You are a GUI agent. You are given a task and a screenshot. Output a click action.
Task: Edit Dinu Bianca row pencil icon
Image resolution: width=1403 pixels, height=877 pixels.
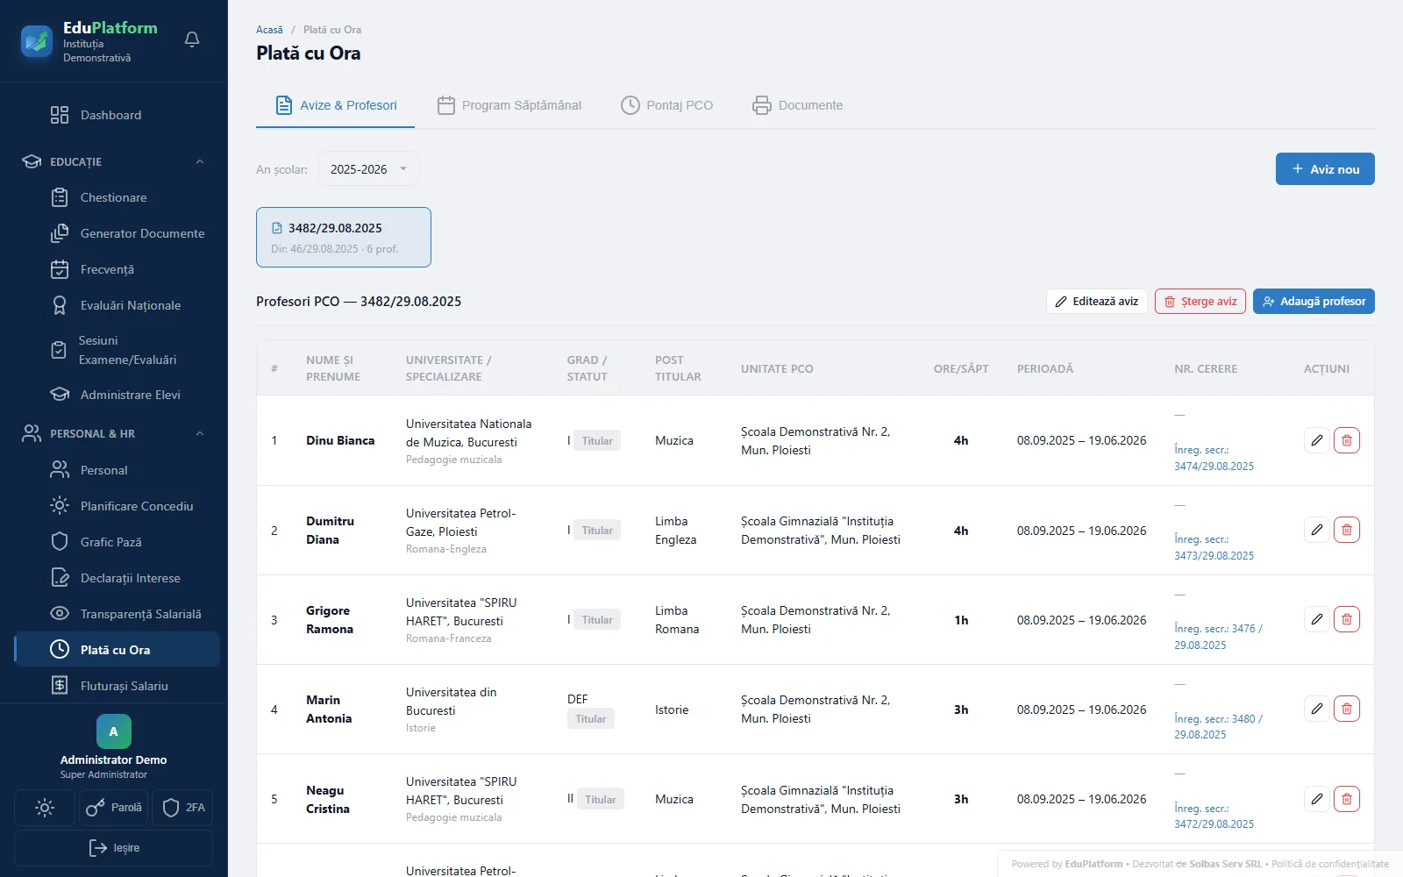pos(1317,440)
